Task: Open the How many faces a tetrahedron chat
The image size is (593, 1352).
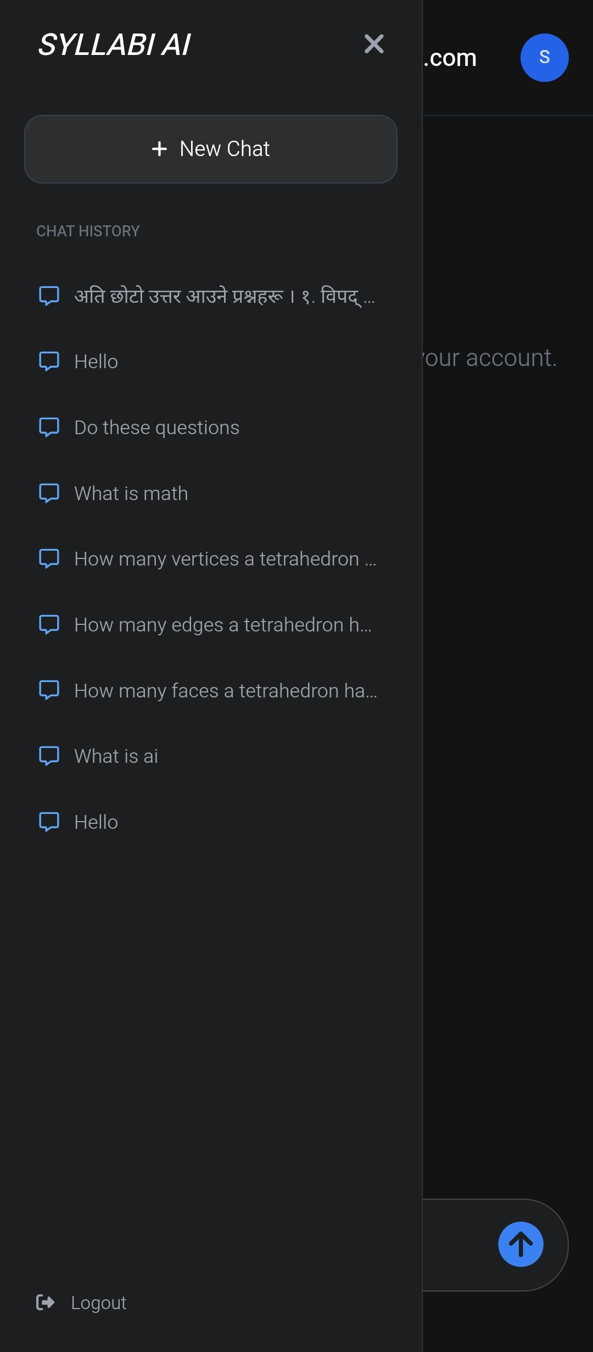Action: (x=225, y=690)
